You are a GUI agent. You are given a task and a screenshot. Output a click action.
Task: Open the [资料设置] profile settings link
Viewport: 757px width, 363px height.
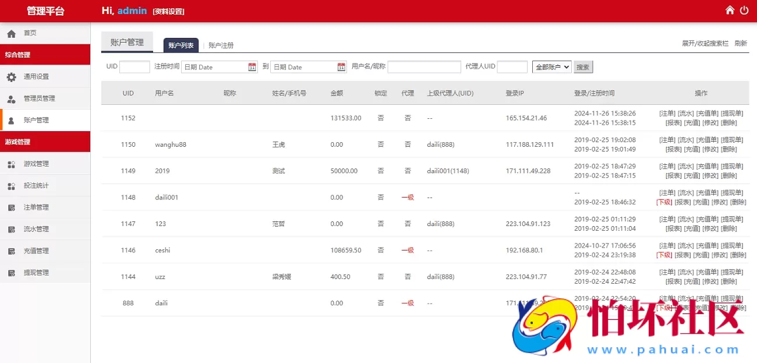coord(168,10)
